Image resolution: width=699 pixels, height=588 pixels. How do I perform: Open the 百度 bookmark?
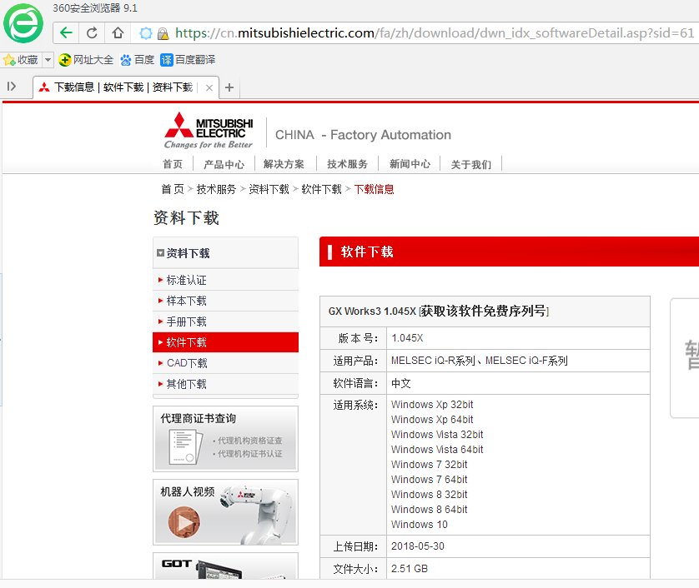point(138,60)
